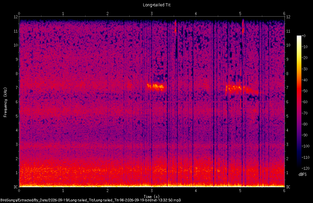Click the "-10" color scale value
This screenshot has width=313, height=203.
(304, 47)
